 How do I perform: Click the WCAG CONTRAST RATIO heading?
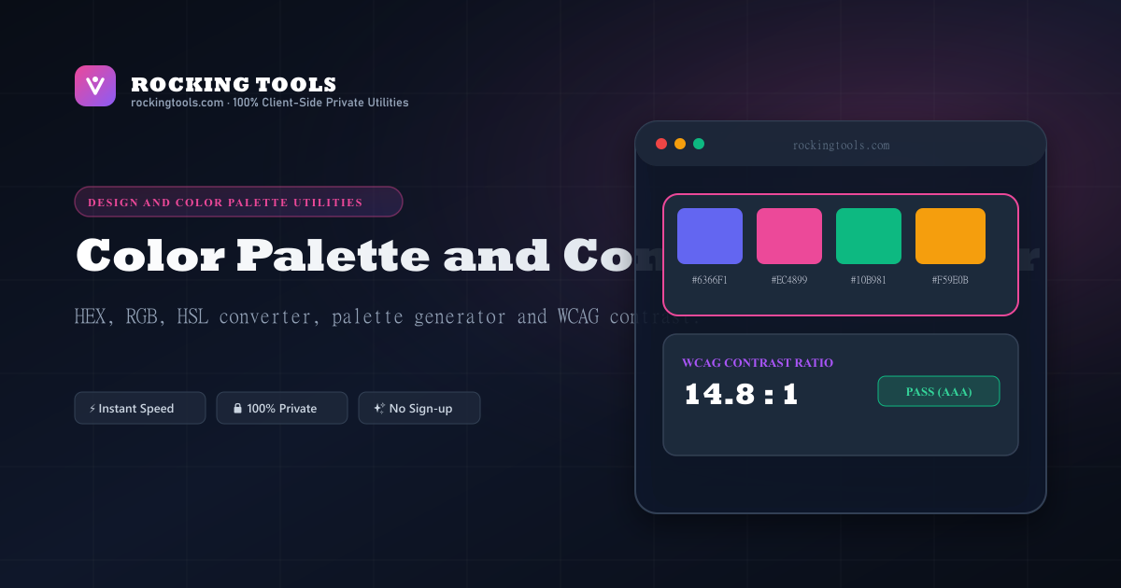pos(758,363)
